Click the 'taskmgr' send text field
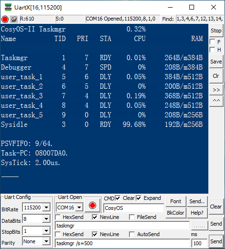Image resolution: width=225 pixels, height=249 pixels. point(122,226)
